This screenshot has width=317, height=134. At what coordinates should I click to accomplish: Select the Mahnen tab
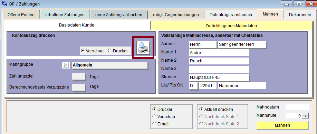tap(270, 14)
